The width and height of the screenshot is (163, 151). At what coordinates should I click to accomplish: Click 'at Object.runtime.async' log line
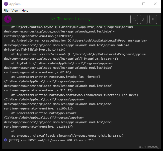(x=73, y=27)
